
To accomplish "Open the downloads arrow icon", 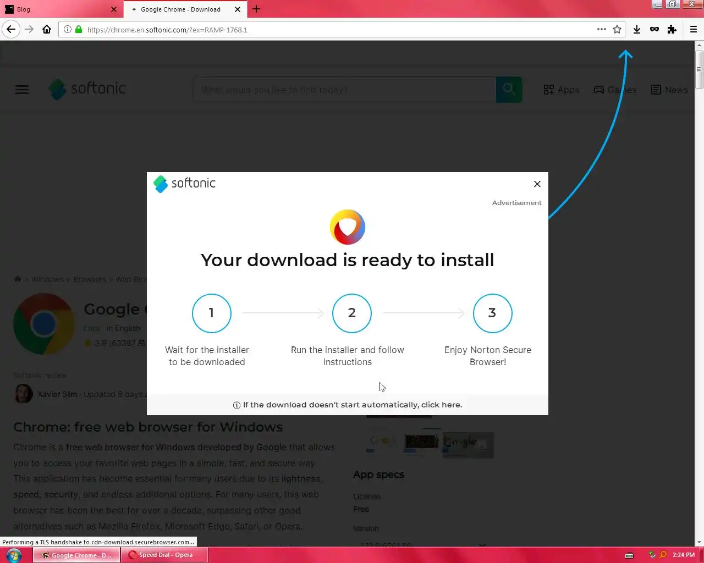I will [x=636, y=29].
